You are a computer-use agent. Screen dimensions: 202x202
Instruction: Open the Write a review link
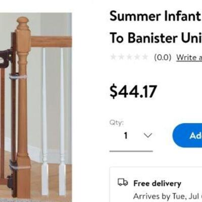pos(189,58)
